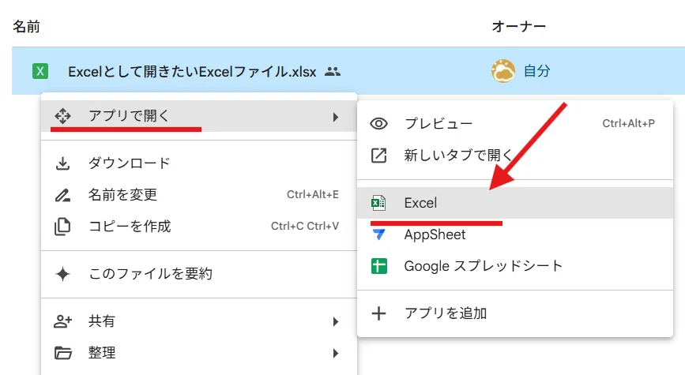Choose ダウンロード from the context menu
Viewport: 685px width, 375px height.
pos(199,163)
